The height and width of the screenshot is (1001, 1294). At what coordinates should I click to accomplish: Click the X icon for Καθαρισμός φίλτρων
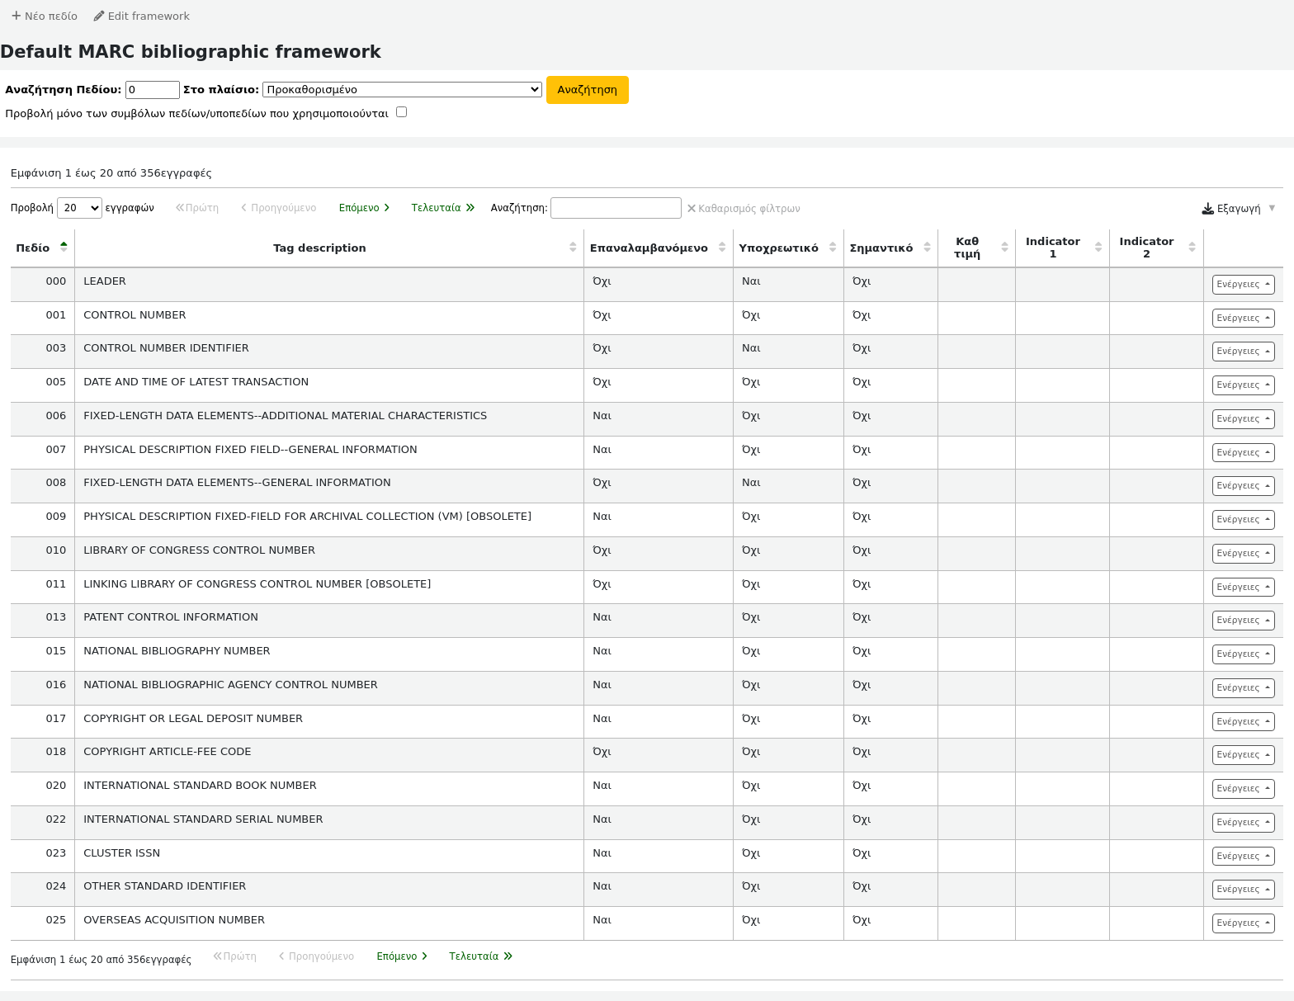(692, 209)
